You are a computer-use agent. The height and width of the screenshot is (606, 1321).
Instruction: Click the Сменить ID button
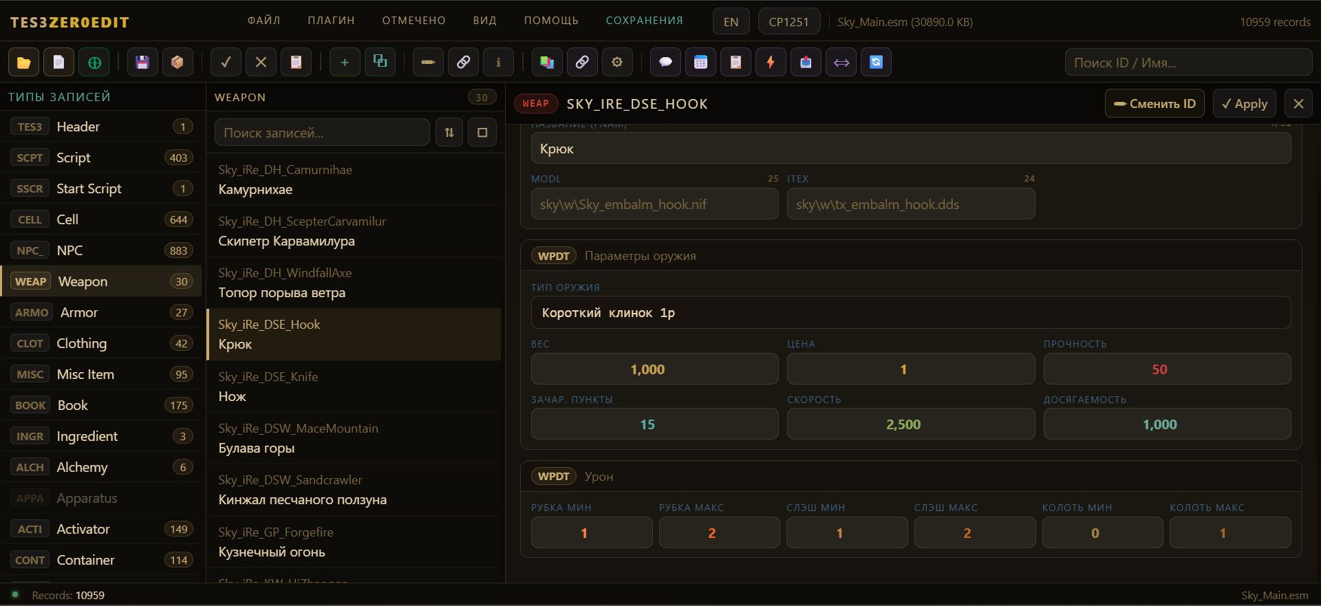pos(1154,104)
